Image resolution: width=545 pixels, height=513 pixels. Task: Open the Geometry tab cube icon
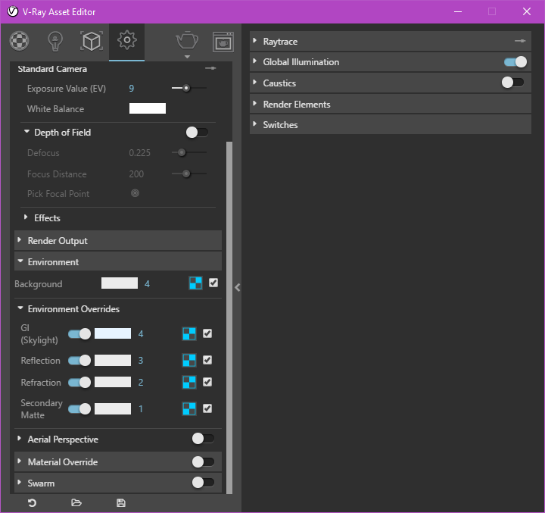92,41
